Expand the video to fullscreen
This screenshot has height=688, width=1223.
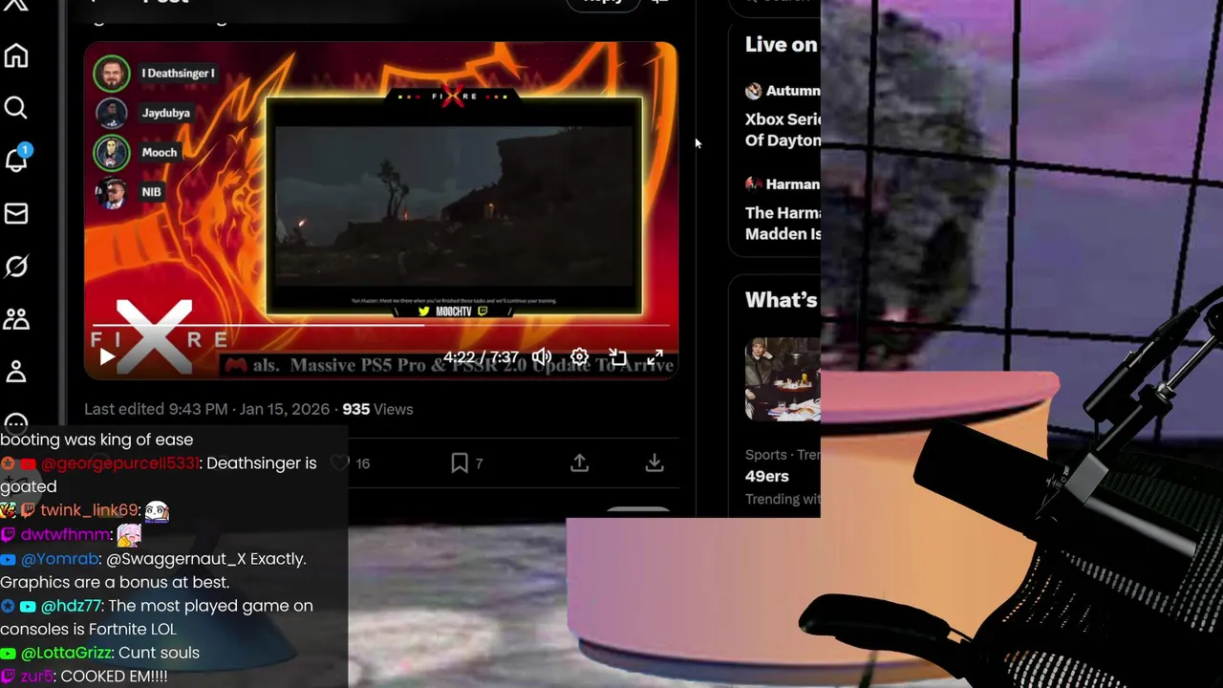(x=655, y=357)
